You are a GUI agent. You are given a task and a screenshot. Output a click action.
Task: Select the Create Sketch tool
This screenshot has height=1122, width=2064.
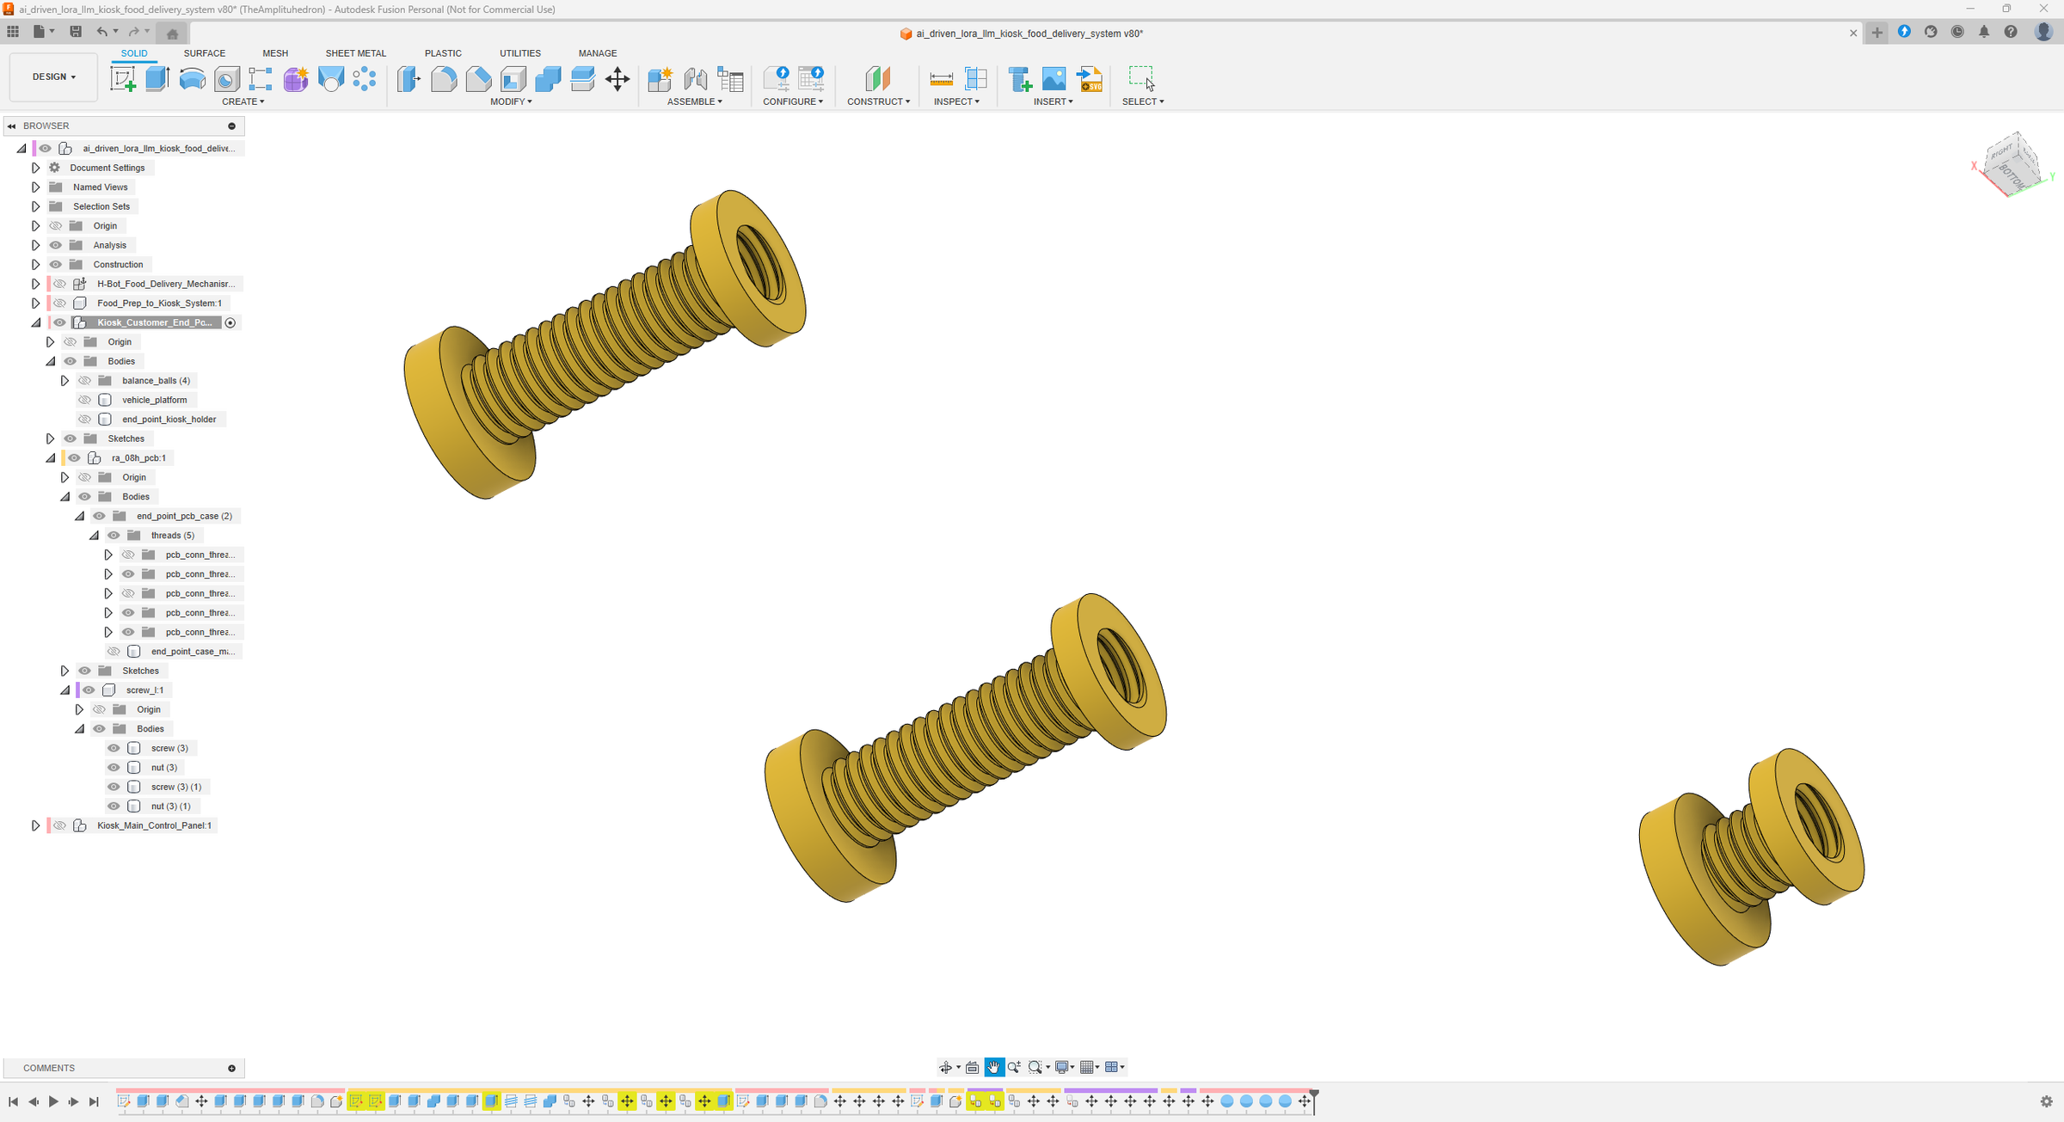tap(123, 79)
